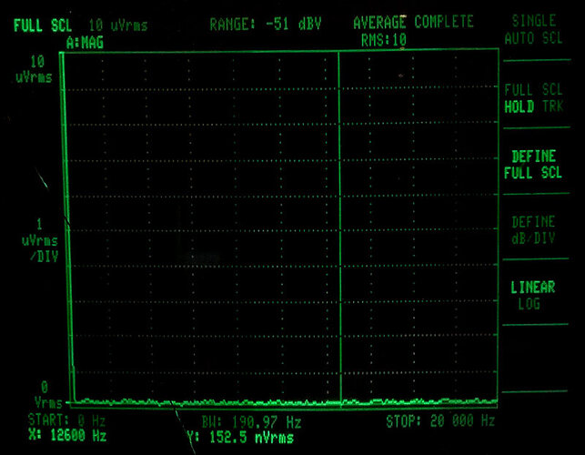Click the A:MAG trace label
Viewport: 585px width, 455px height.
pyautogui.click(x=85, y=41)
